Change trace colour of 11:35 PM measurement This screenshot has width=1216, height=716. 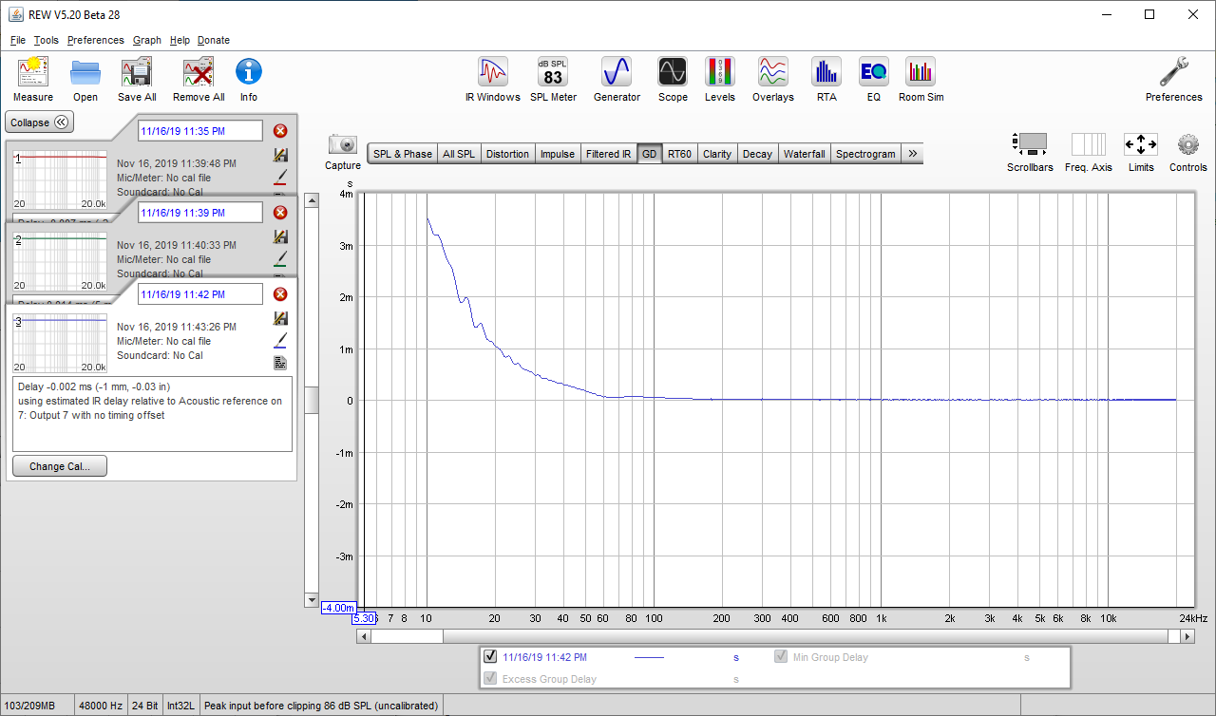[280, 177]
